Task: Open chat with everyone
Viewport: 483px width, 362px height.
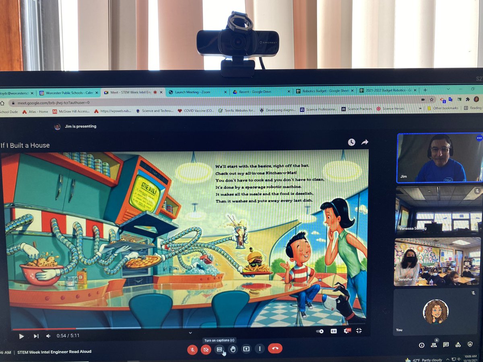Action: point(446,345)
